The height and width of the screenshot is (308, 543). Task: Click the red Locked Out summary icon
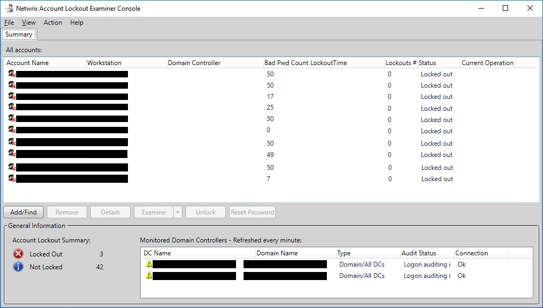[18, 254]
